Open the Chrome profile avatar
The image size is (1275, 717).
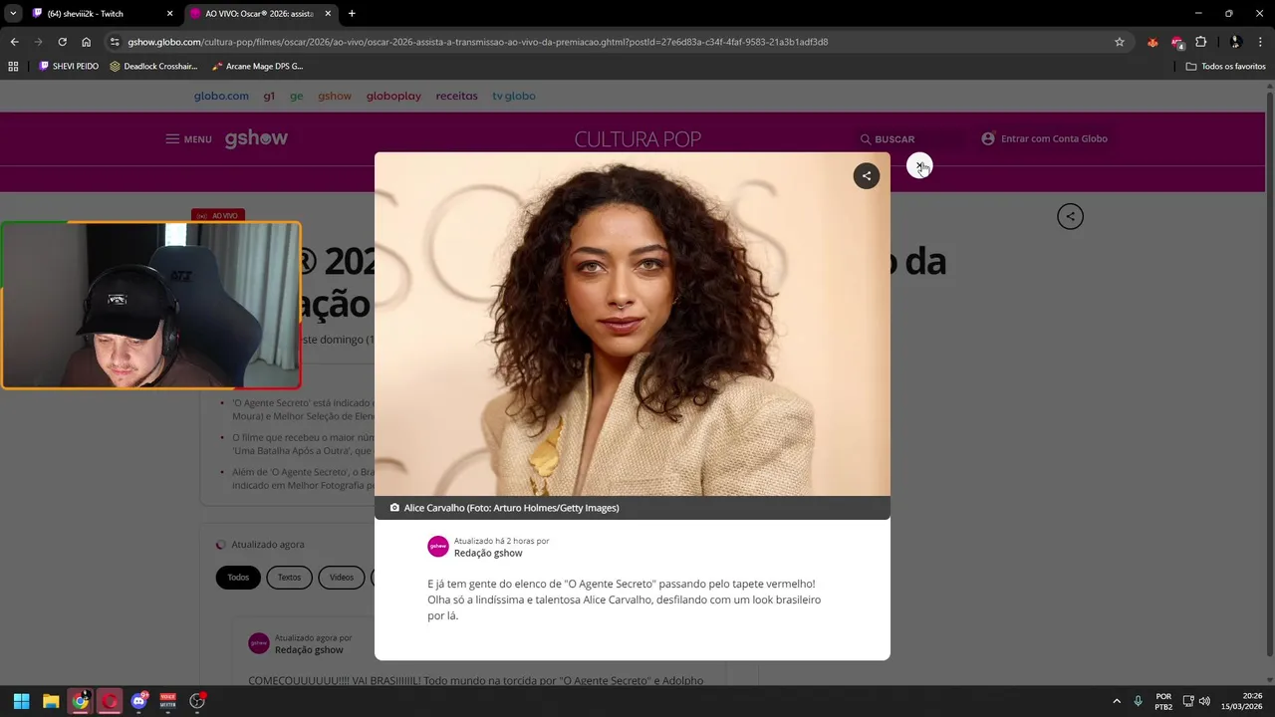pyautogui.click(x=1235, y=42)
